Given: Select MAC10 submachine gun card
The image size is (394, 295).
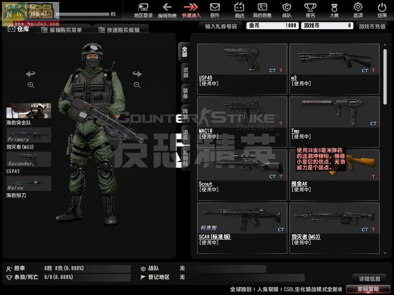Looking at the screenshot, I should coord(242,122).
